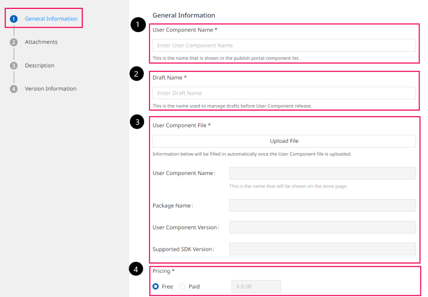Click step 4 circle icon for Version Information
The image size is (428, 297).
click(x=14, y=89)
